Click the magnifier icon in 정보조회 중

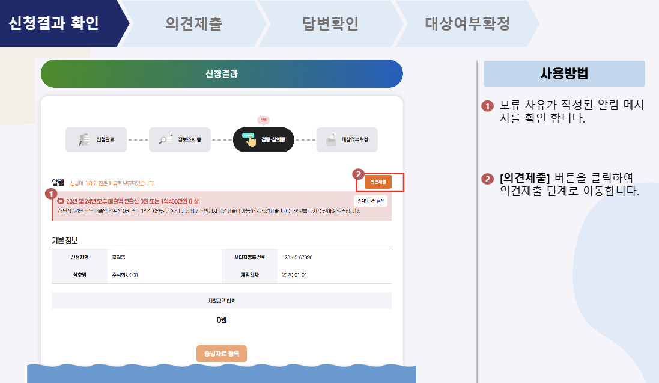tap(165, 139)
